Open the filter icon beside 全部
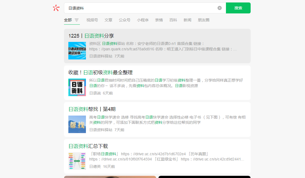 pyautogui.click(x=77, y=20)
